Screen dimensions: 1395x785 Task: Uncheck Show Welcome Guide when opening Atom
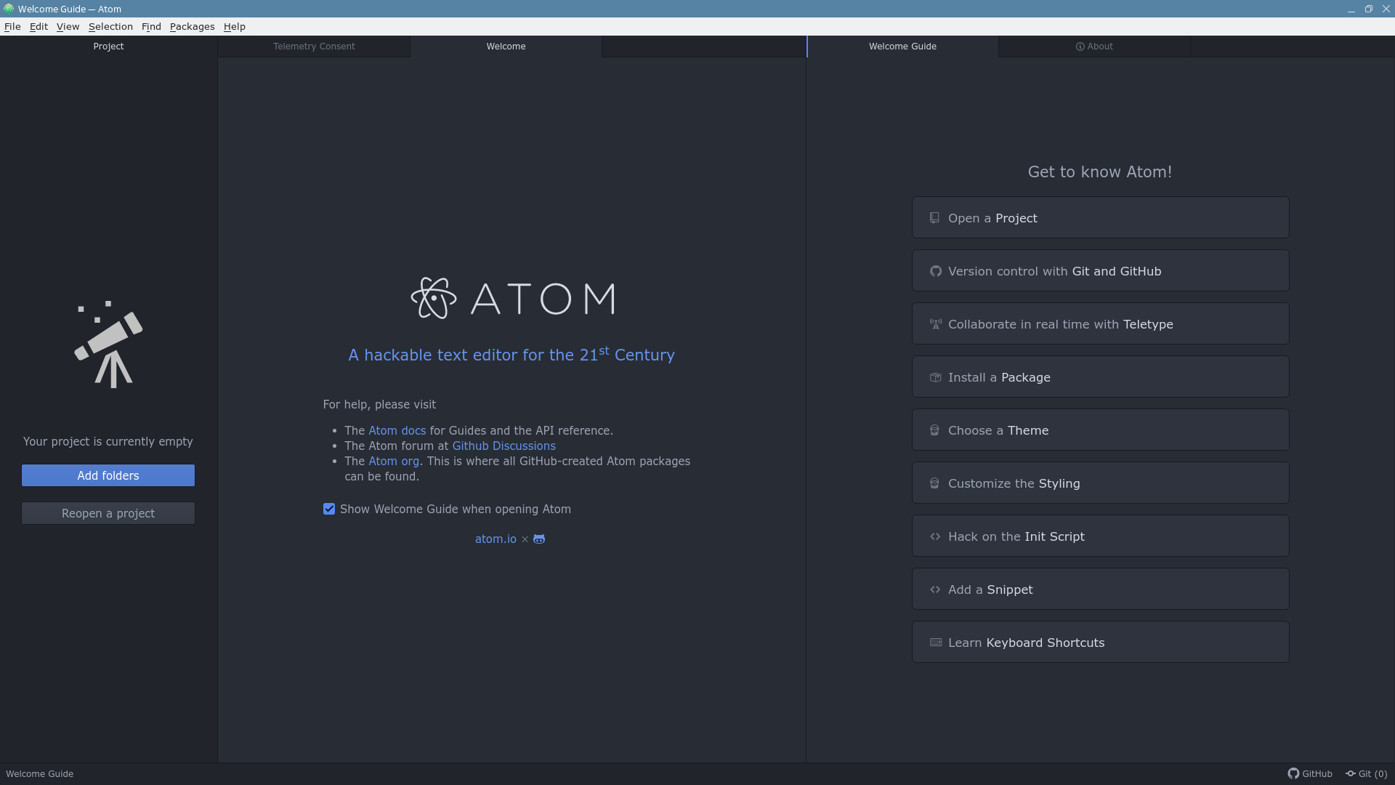329,509
